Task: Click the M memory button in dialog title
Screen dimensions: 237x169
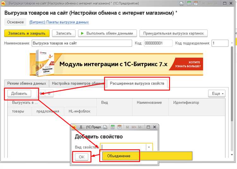Action: coord(127,127)
